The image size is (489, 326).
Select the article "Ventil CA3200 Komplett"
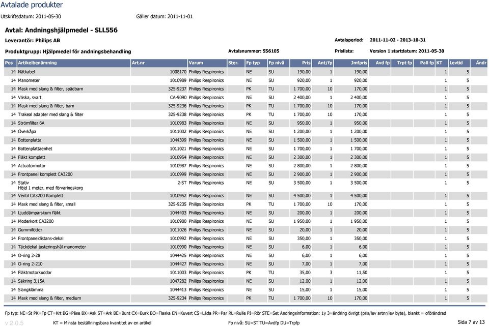[x=41, y=196]
